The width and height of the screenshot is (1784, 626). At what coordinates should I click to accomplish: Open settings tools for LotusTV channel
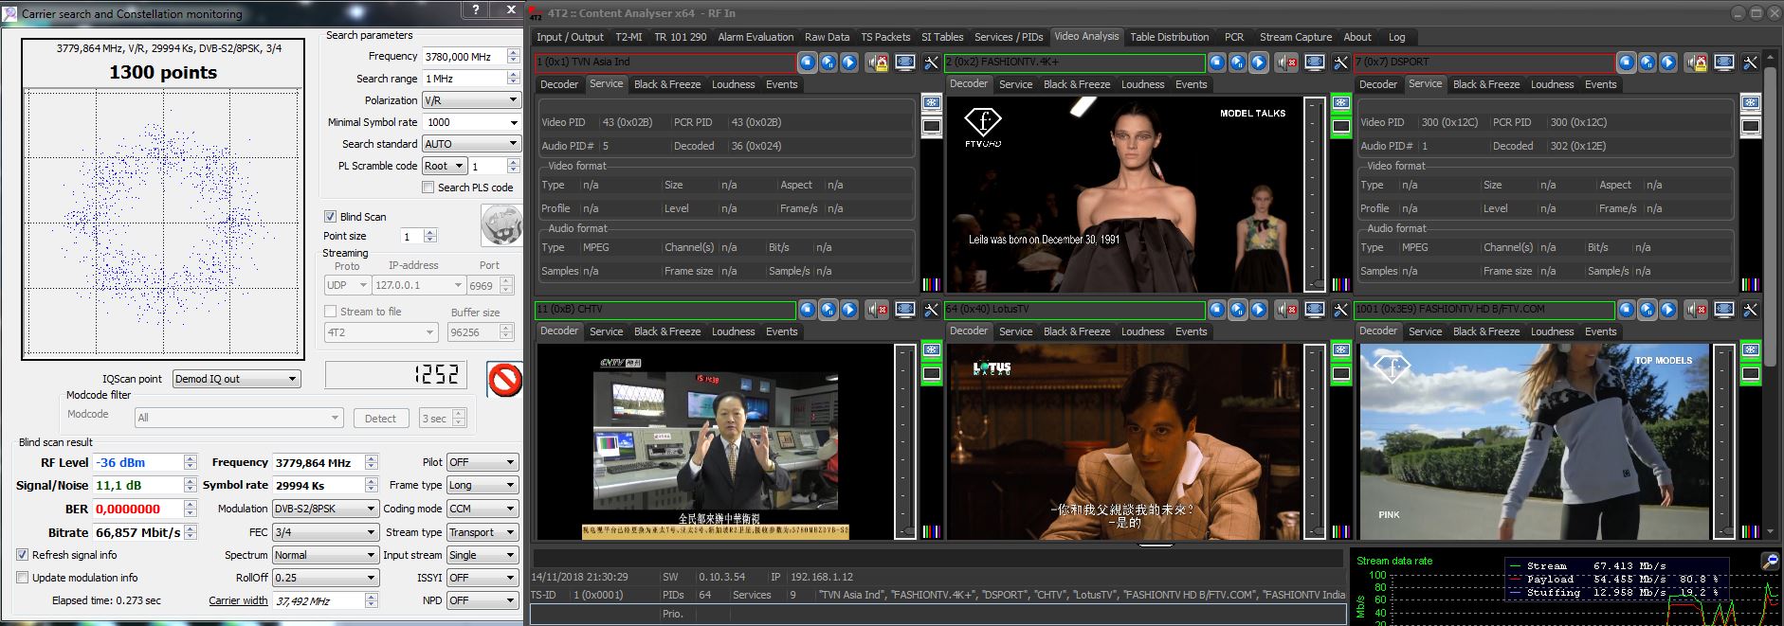pyautogui.click(x=1340, y=310)
